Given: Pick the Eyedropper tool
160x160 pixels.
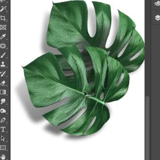Looking at the screenshot, I should click(x=3, y=36).
